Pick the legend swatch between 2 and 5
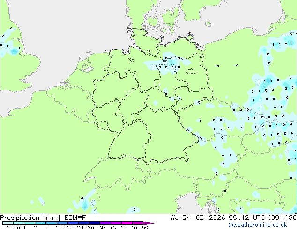The width and height of the screenshot is (297, 229). 40,223
